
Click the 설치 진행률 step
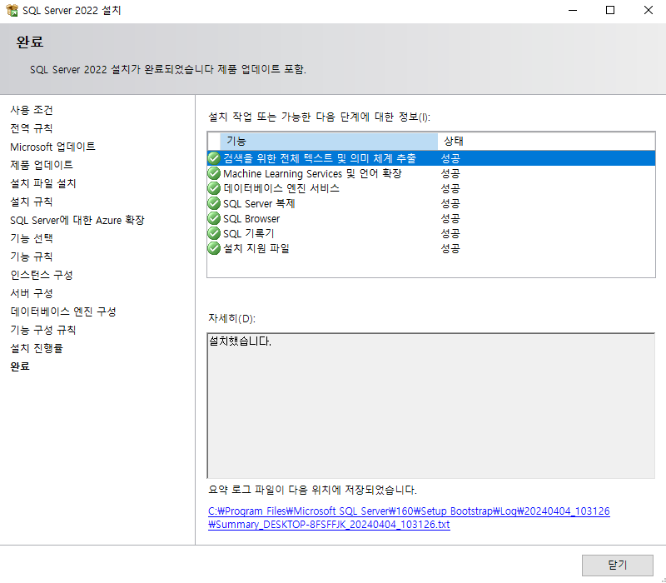click(x=37, y=348)
